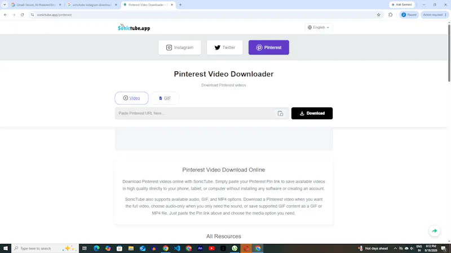This screenshot has height=253, width=451.
Task: Click the Download Pinterest videos subtitle
Action: click(x=223, y=85)
